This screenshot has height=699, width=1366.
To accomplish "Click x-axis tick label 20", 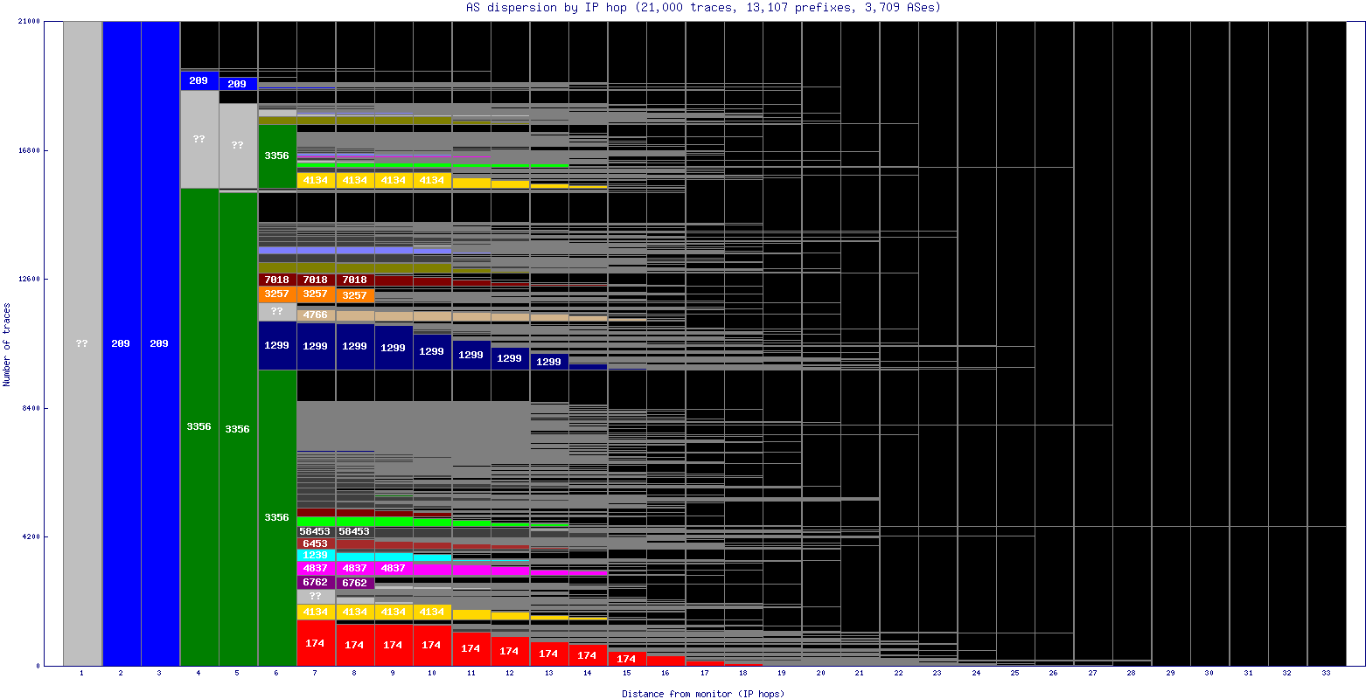I will (x=821, y=674).
